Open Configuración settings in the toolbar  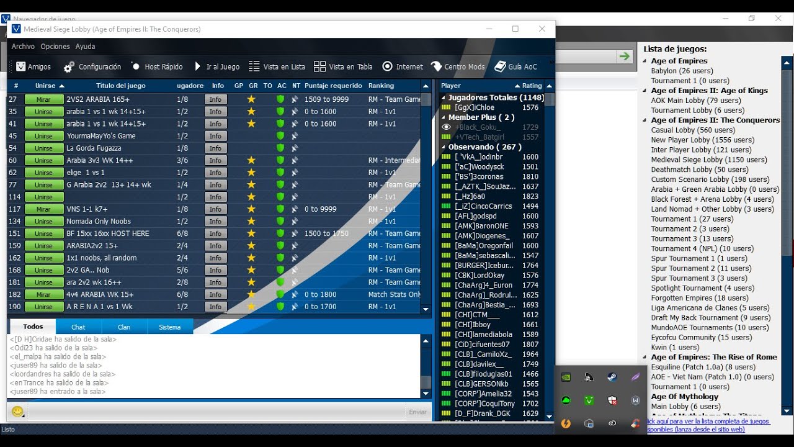92,66
